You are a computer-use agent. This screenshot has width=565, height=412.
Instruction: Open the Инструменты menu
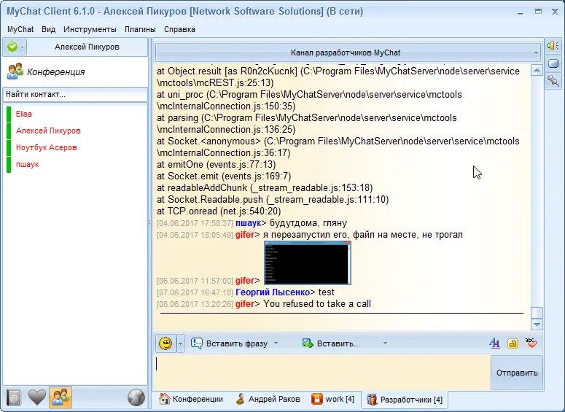(x=90, y=29)
